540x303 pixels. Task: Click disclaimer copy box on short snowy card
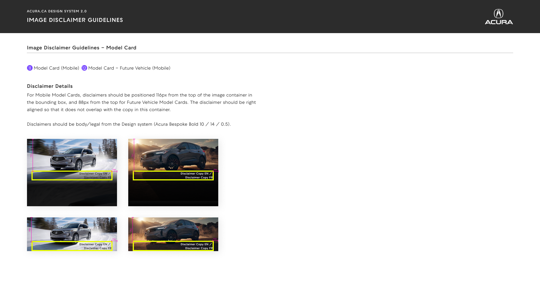72,246
